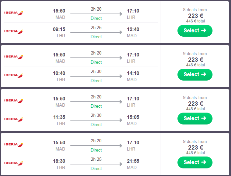Click the Direct label on the 09:15 flight
231x176 pixels.
coord(96,37)
